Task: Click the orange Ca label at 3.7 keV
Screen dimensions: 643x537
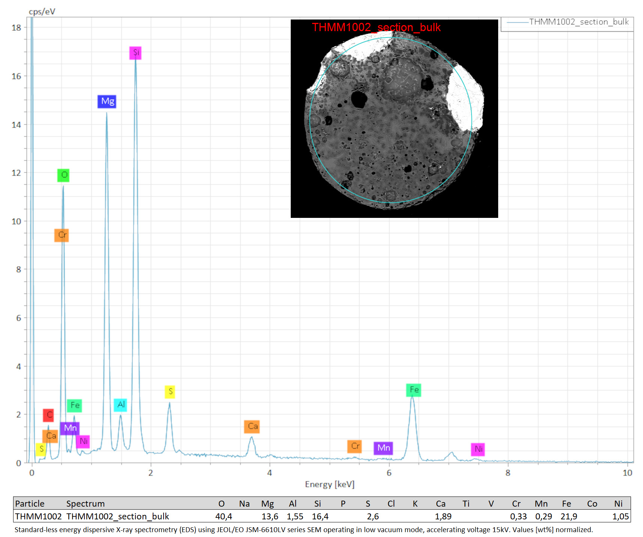Action: point(252,427)
